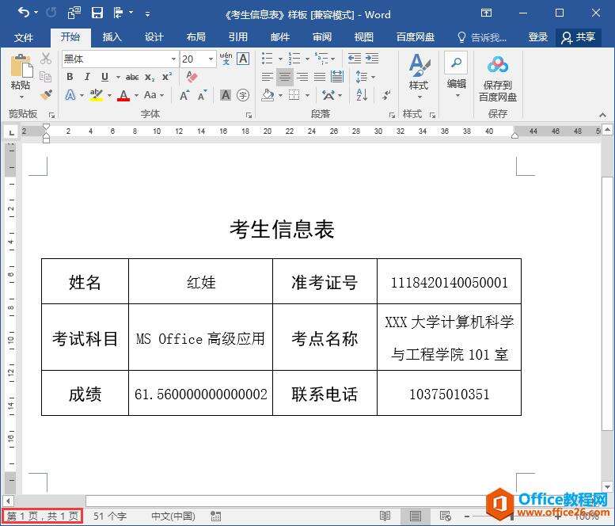615x526 pixels.
Task: Apply character shading A icon
Action: point(226,95)
